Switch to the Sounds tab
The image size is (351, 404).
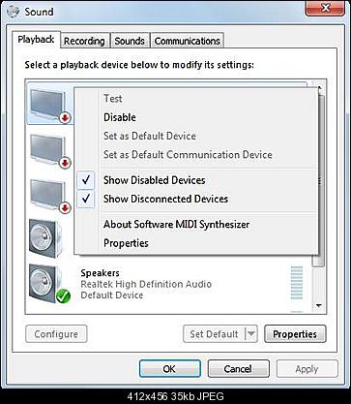click(130, 41)
